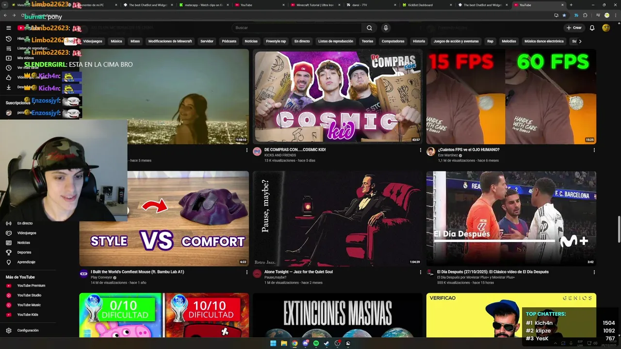The height and width of the screenshot is (349, 621).
Task: Select the Pódcasts chip
Action: [x=229, y=41]
